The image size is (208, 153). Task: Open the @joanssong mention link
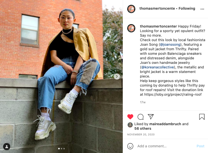click(170, 45)
